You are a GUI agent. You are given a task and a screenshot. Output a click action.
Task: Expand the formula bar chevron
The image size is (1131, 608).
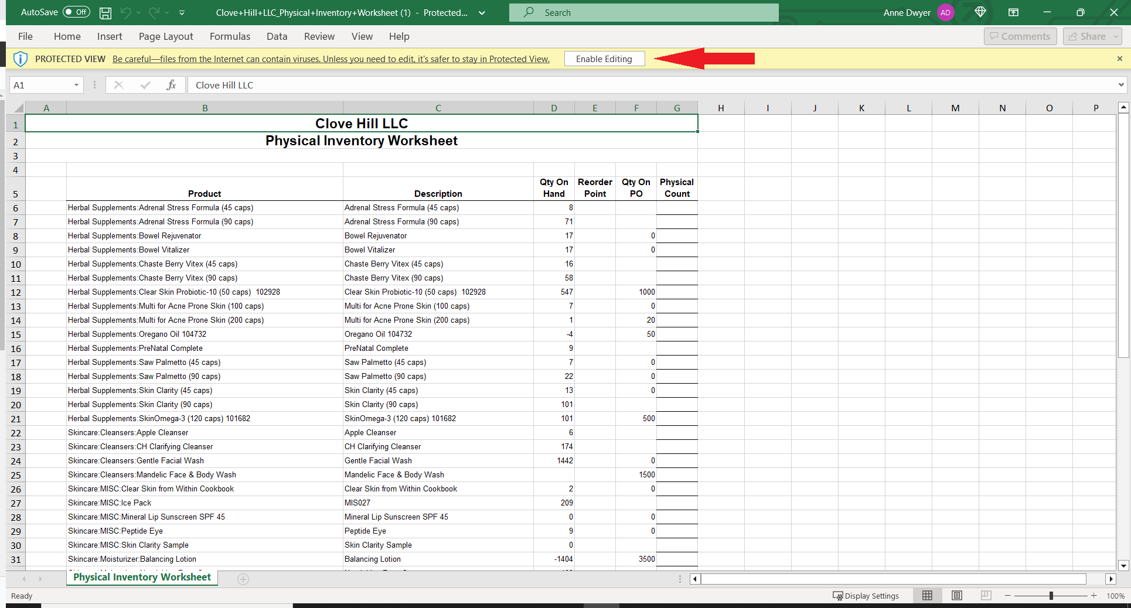[x=1120, y=85]
